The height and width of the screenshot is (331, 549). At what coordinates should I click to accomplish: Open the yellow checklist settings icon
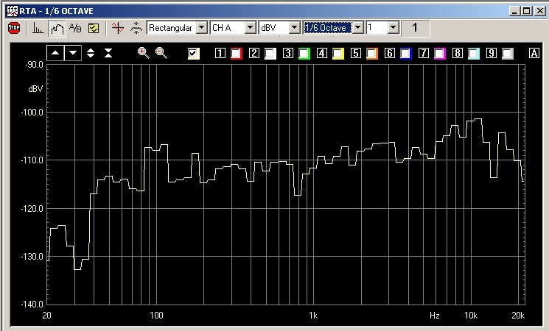pos(94,28)
